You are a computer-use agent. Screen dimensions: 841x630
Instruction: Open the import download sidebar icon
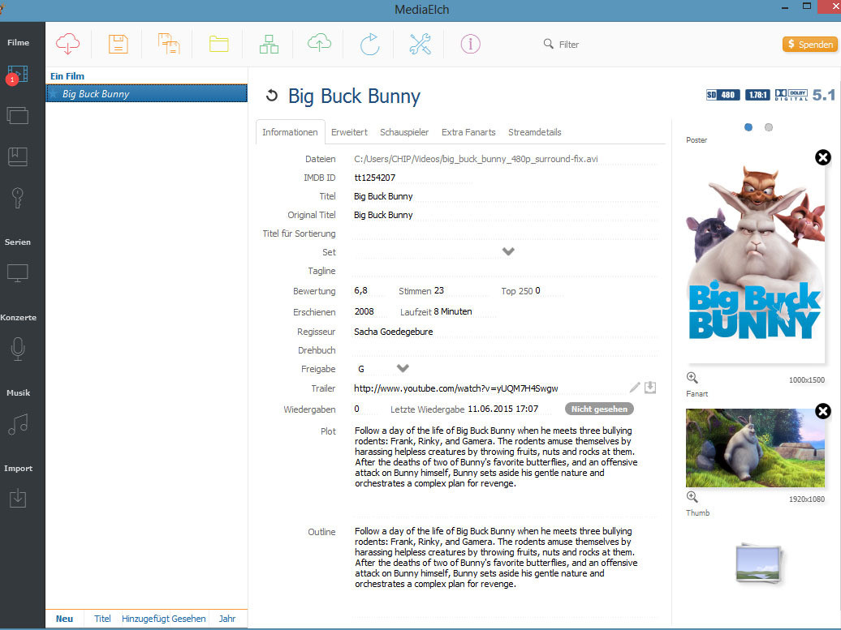pos(17,498)
